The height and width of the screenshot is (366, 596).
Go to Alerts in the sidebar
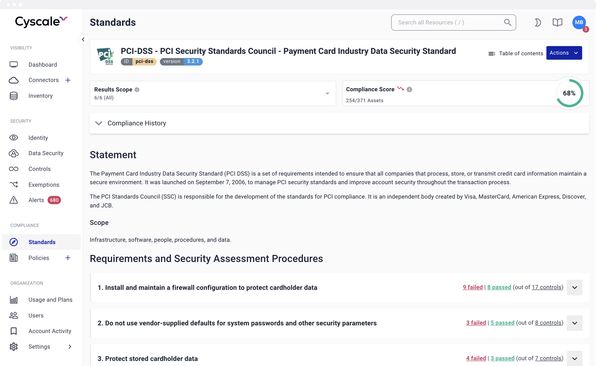click(x=36, y=200)
